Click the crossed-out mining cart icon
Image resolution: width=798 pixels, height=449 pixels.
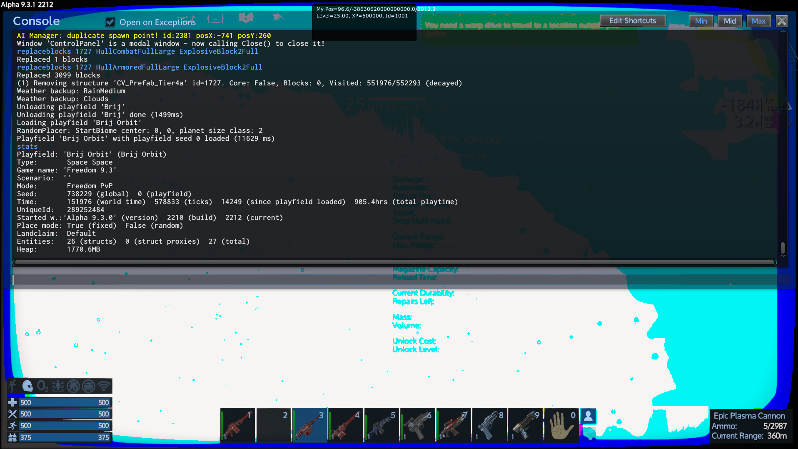pyautogui.click(x=89, y=386)
